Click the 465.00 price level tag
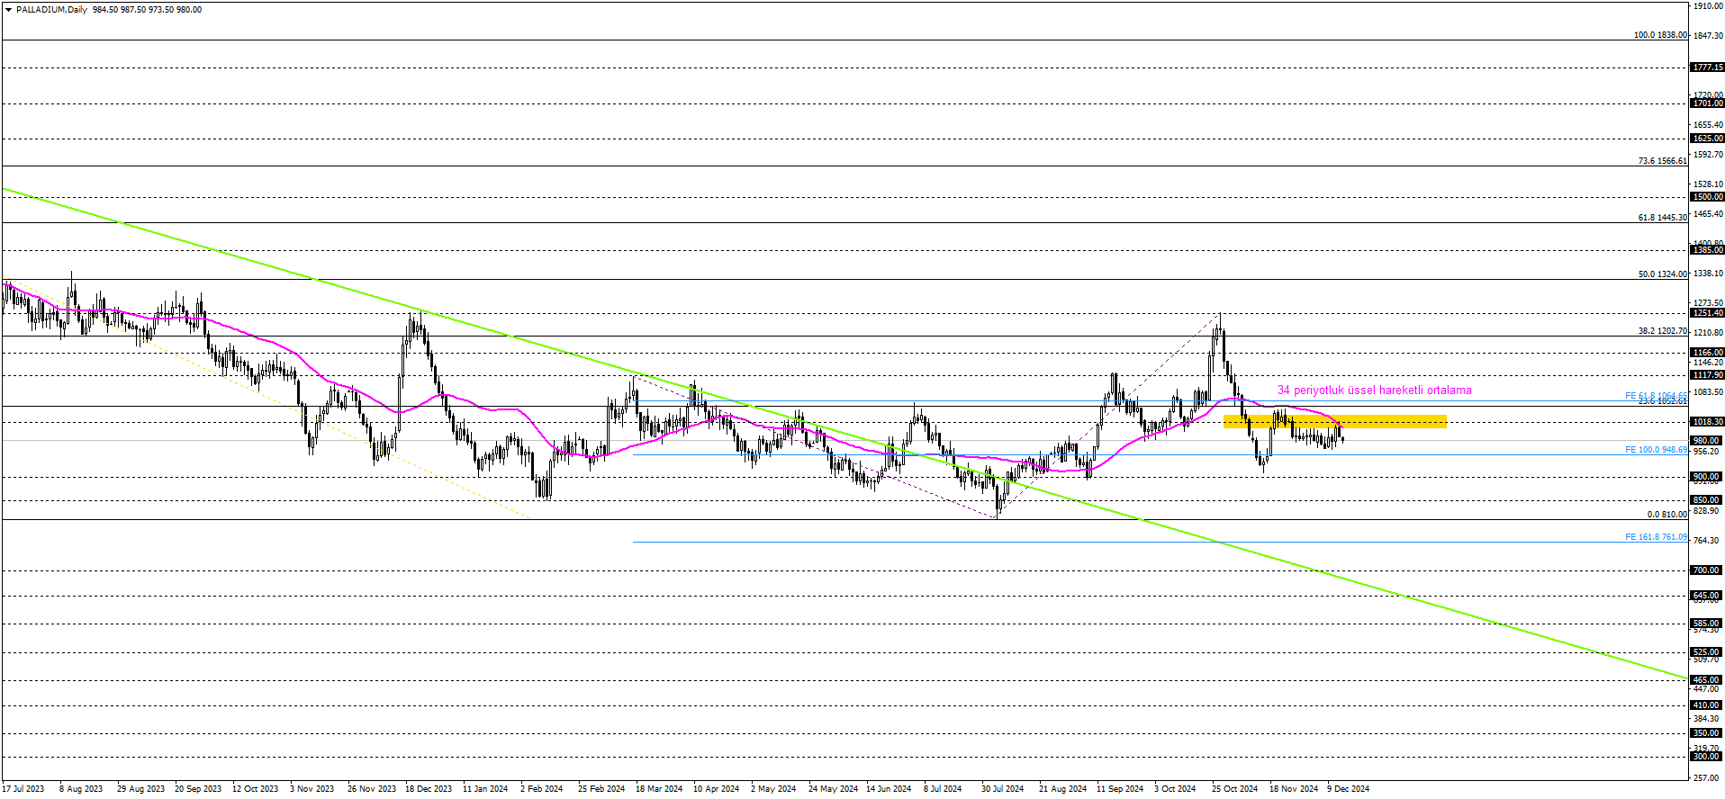 pos(1707,680)
